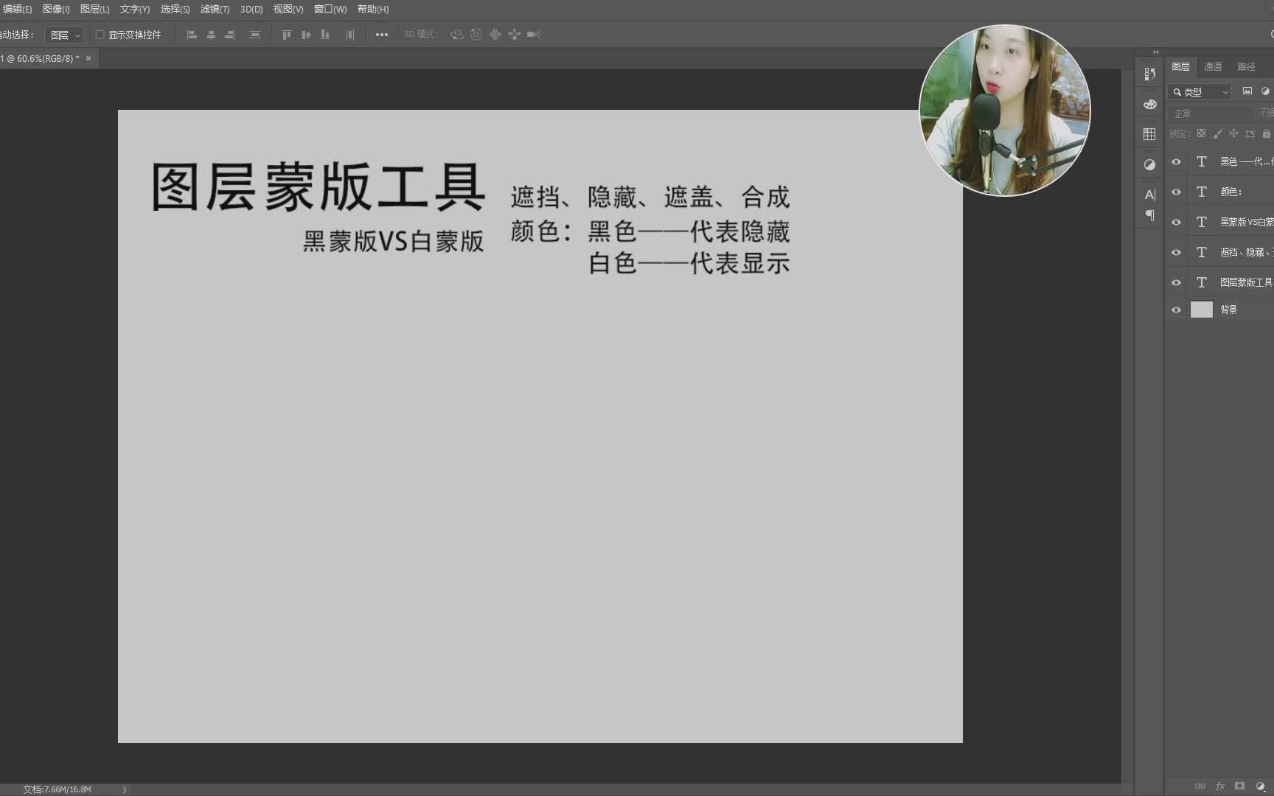Click the link layers icon at panel bottom

pyautogui.click(x=1200, y=786)
